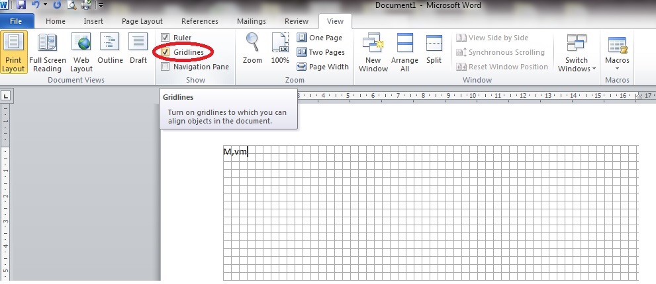The height and width of the screenshot is (284, 656).
Task: Click the Page Width button
Action: (322, 67)
